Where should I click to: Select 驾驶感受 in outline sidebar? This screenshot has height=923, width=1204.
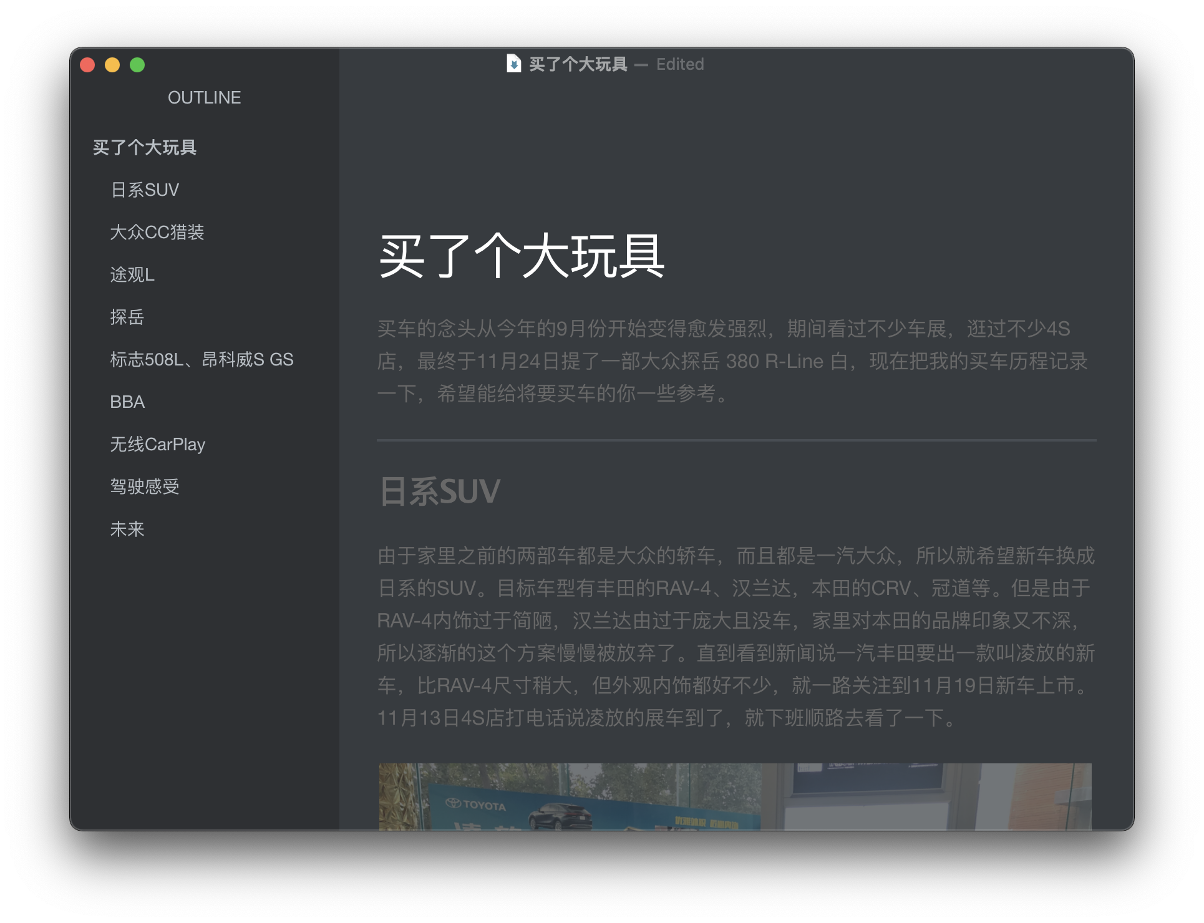(145, 487)
